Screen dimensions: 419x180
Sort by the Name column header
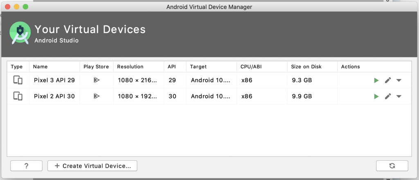54,67
